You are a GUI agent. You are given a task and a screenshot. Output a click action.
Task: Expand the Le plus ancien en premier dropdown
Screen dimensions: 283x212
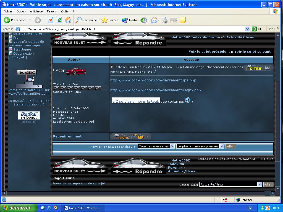200,146
